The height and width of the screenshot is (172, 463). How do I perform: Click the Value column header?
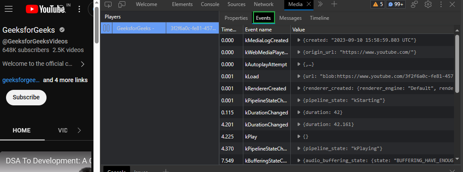[x=372, y=30]
